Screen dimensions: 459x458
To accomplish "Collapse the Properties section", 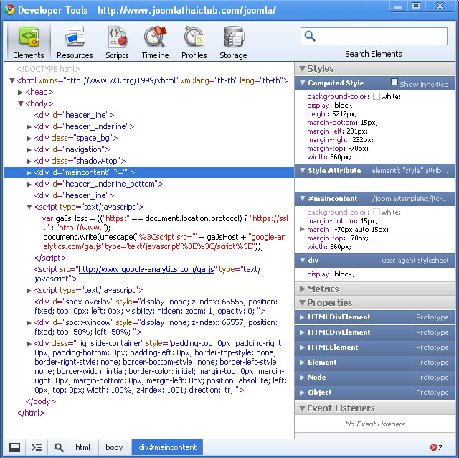I will [303, 302].
